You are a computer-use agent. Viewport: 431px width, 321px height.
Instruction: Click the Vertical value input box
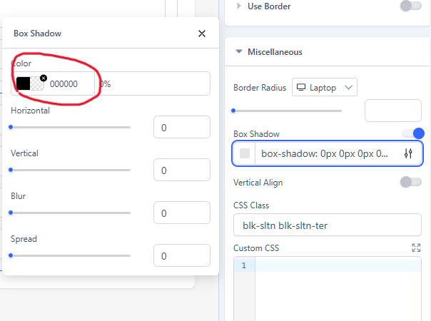(181, 171)
